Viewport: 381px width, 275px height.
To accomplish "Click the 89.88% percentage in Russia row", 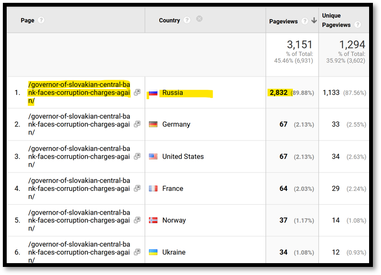I will (x=303, y=93).
